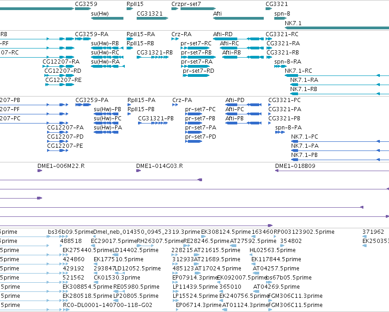Click the Afti-RD transcript label
The height and width of the screenshot is (312, 389).
pos(223,34)
